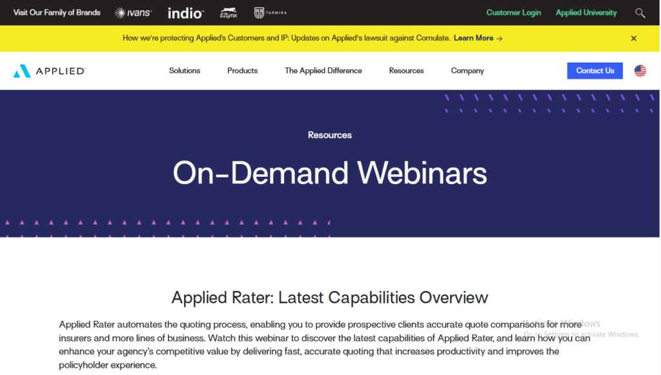Image resolution: width=661 pixels, height=375 pixels.
Task: Toggle the search field open
Action: [x=640, y=12]
